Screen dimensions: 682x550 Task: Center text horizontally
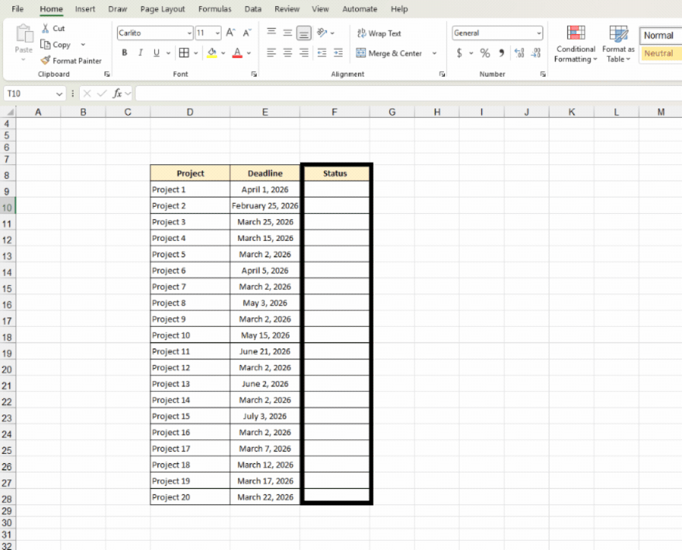click(x=288, y=53)
